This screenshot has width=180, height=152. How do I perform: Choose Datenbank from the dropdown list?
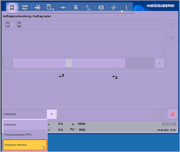coord(25,125)
